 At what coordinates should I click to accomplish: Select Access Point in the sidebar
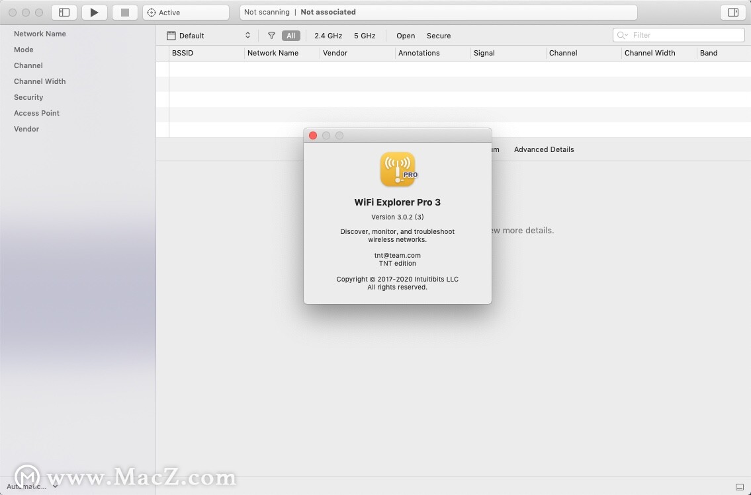tap(36, 113)
